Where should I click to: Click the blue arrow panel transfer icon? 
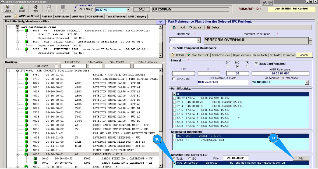coord(160,22)
